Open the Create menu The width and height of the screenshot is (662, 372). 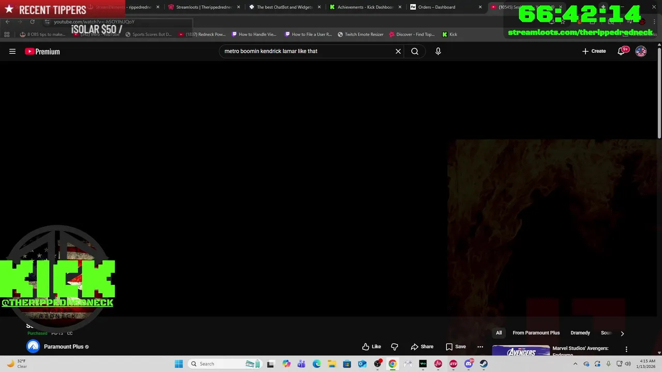594,51
